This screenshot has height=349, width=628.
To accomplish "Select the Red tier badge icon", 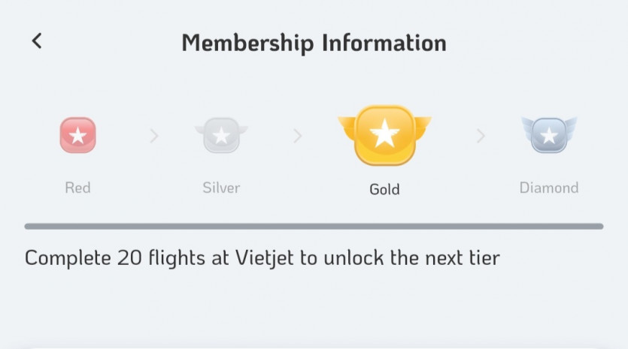I will coord(77,135).
